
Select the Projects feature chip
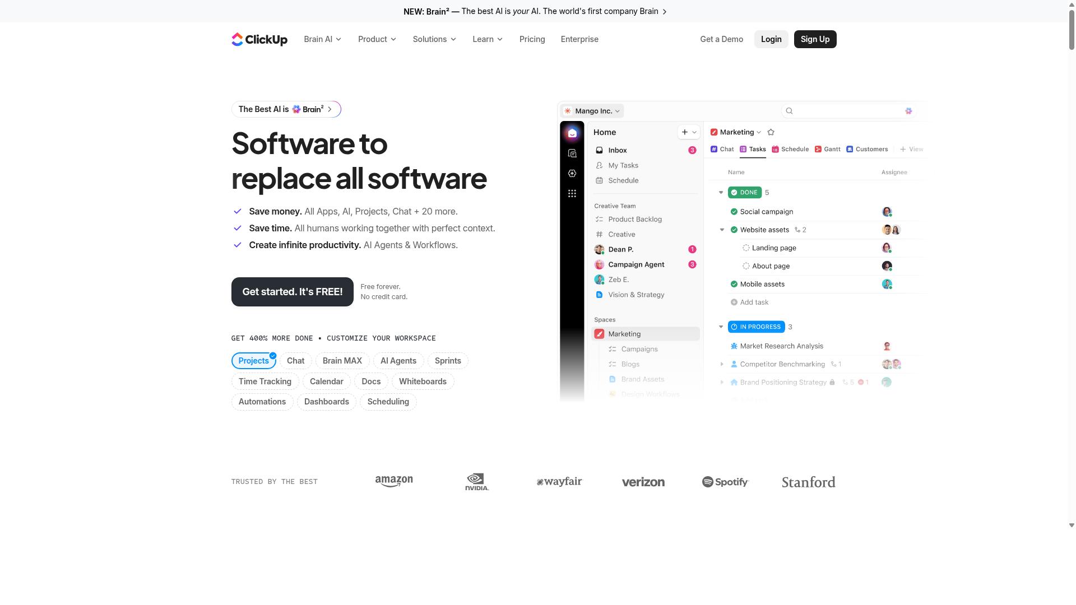[253, 361]
